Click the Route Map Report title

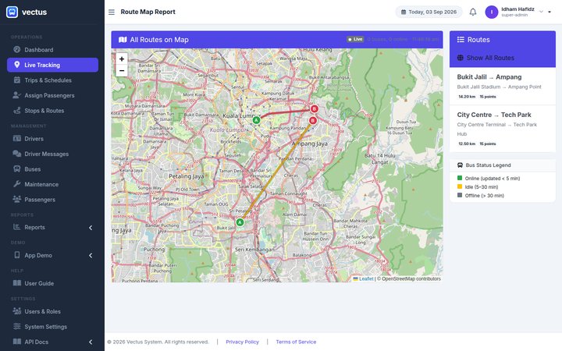click(x=148, y=12)
